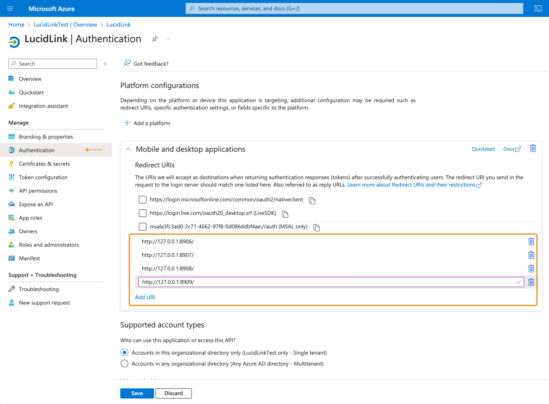Open the platform Quickstart link
The width and height of the screenshot is (549, 404).
484,149
